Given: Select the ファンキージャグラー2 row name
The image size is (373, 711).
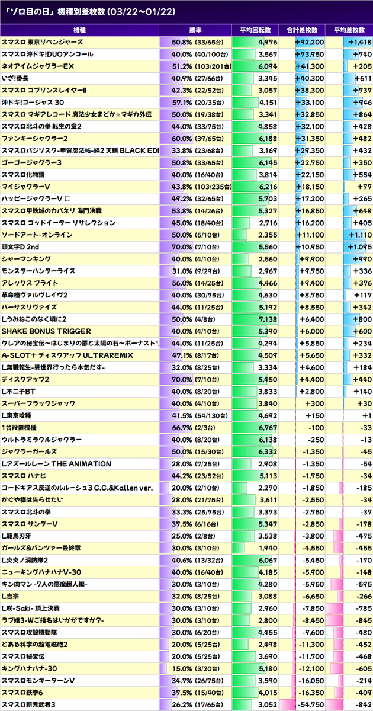Looking at the screenshot, I should 35,139.
